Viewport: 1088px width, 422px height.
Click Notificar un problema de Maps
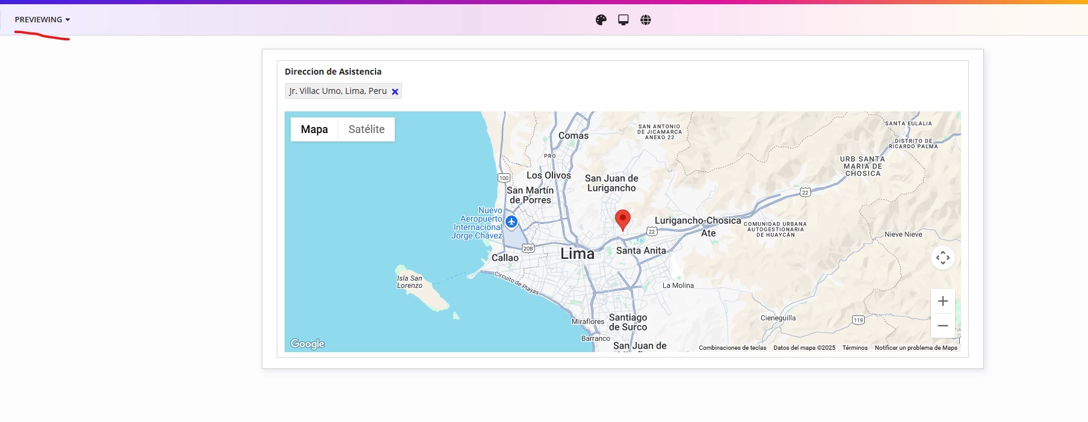[x=916, y=348]
